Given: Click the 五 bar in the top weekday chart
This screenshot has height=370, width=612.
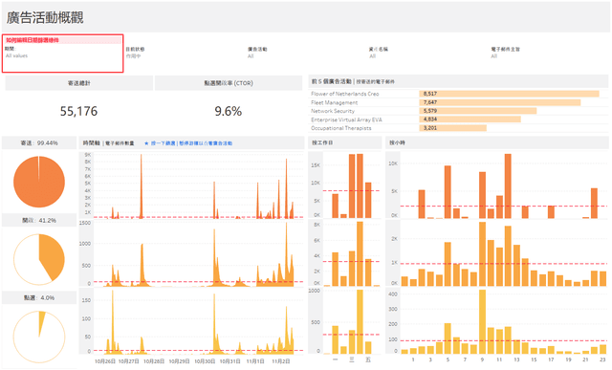Looking at the screenshot, I should pyautogui.click(x=368, y=200).
